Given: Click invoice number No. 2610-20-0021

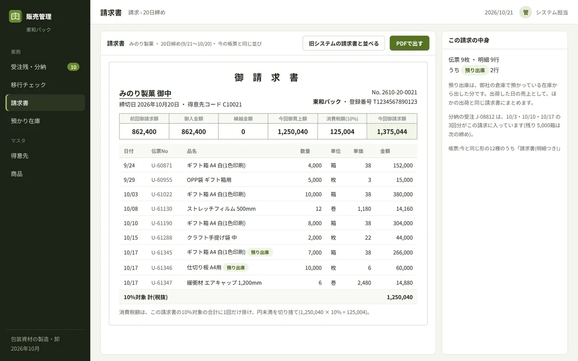Looking at the screenshot, I should [394, 92].
